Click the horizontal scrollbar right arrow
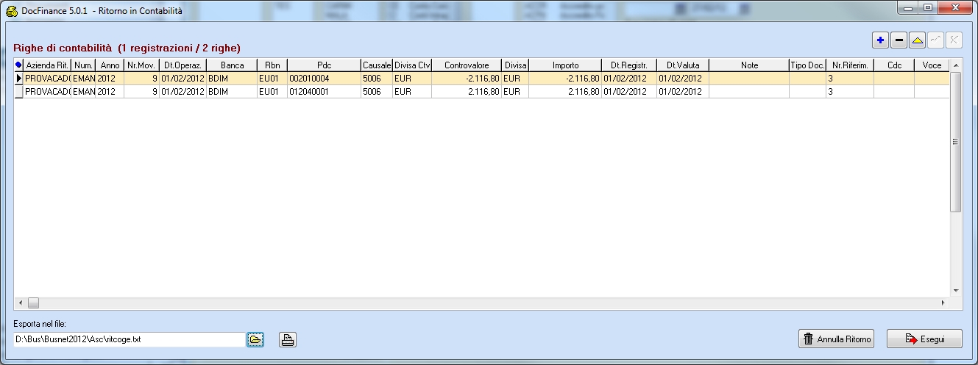Image resolution: width=978 pixels, height=365 pixels. click(x=943, y=303)
